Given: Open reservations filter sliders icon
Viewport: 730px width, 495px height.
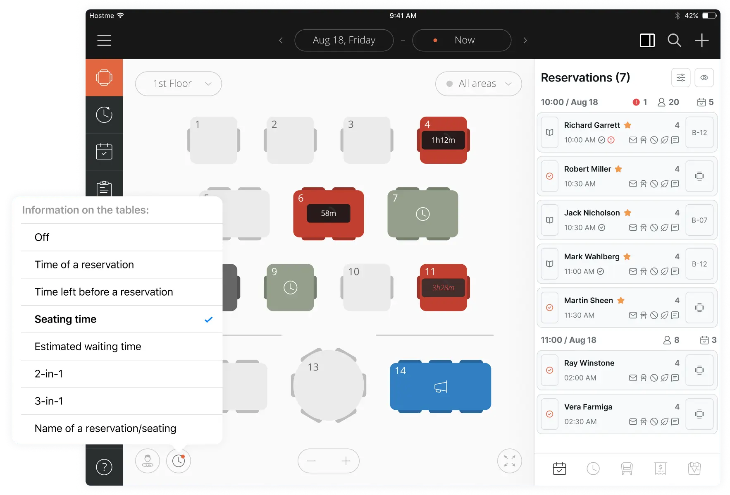Looking at the screenshot, I should tap(681, 77).
